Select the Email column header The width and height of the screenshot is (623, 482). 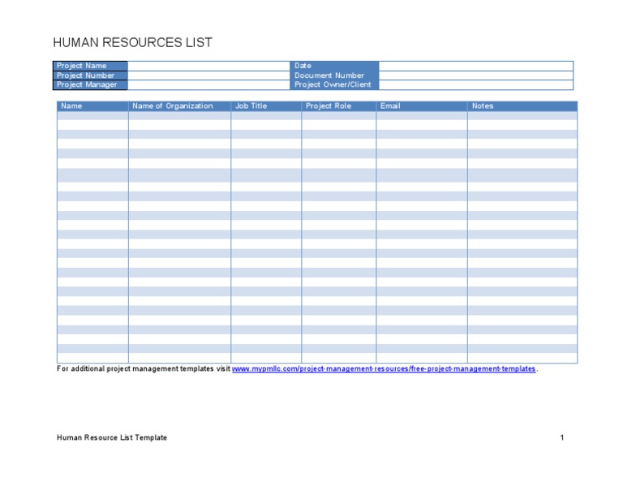tap(421, 105)
